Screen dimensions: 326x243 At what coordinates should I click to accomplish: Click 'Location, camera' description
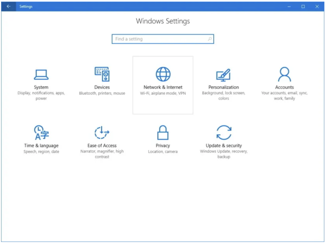(x=163, y=151)
